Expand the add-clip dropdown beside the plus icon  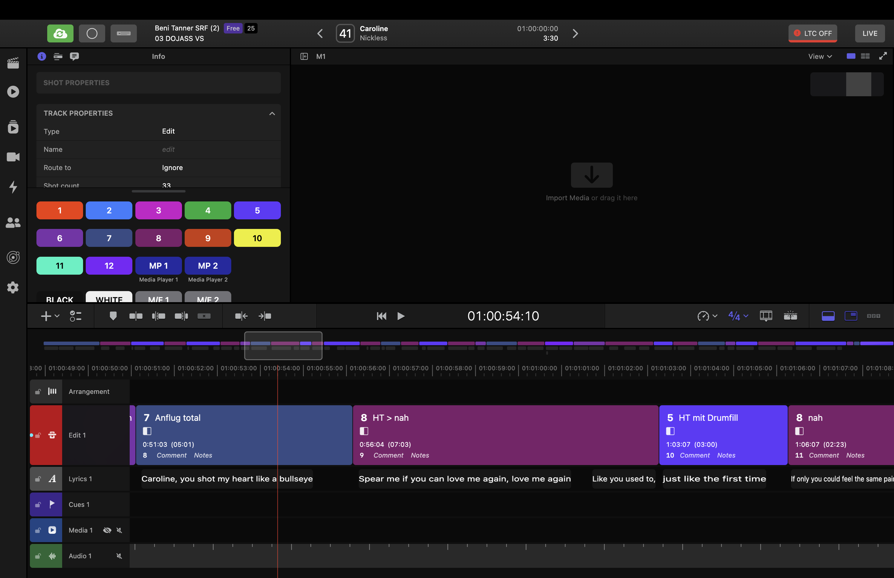point(57,316)
